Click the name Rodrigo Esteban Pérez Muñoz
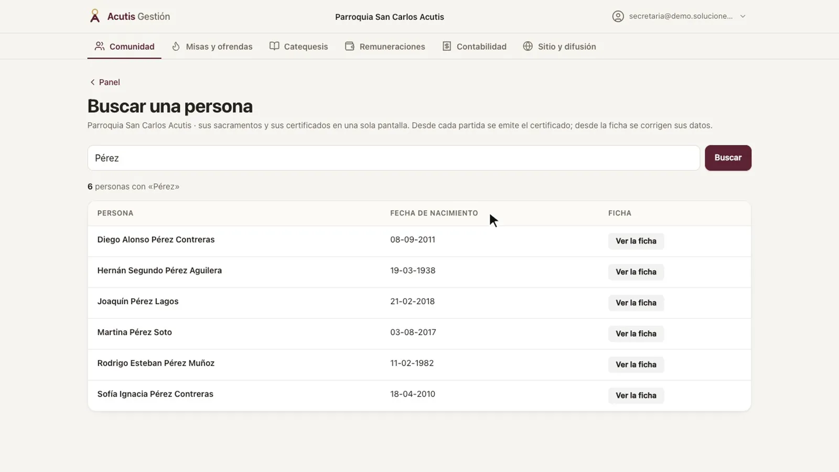Screen dimensions: 839x472 pos(156,363)
